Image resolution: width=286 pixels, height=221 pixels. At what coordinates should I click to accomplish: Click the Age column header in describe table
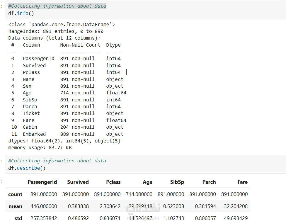tap(147, 182)
